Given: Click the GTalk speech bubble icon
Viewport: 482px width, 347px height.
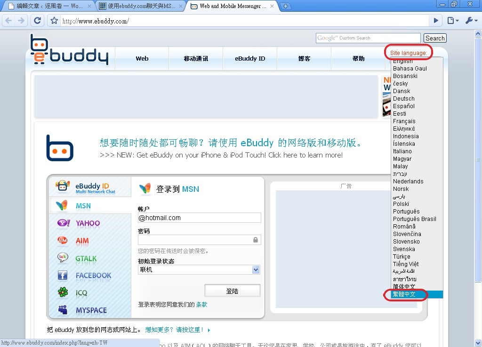Looking at the screenshot, I should [x=63, y=257].
